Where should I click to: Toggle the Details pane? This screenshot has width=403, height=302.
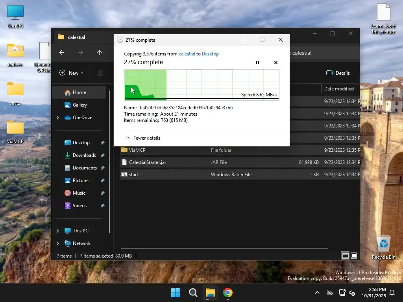coord(338,73)
